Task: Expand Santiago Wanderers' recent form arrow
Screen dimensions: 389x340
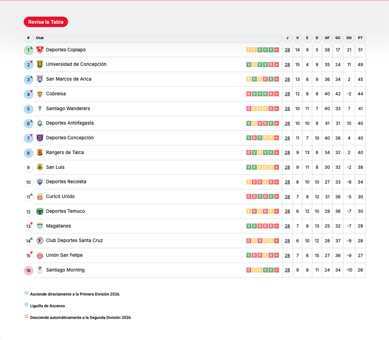Action: 277,109
